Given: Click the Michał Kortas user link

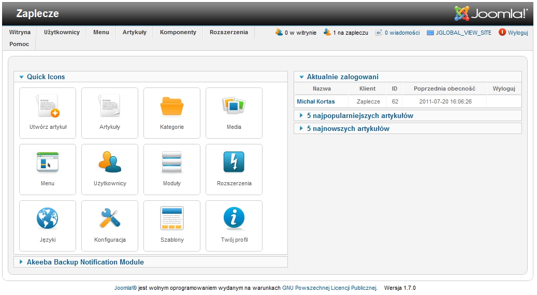Looking at the screenshot, I should coord(315,101).
